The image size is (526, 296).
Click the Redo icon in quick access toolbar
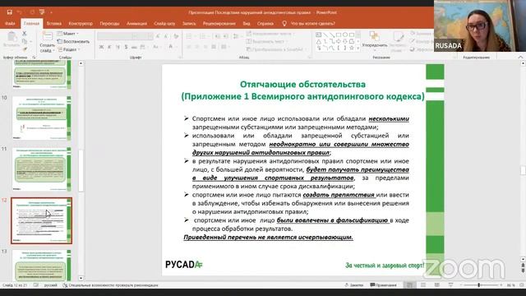32,12
